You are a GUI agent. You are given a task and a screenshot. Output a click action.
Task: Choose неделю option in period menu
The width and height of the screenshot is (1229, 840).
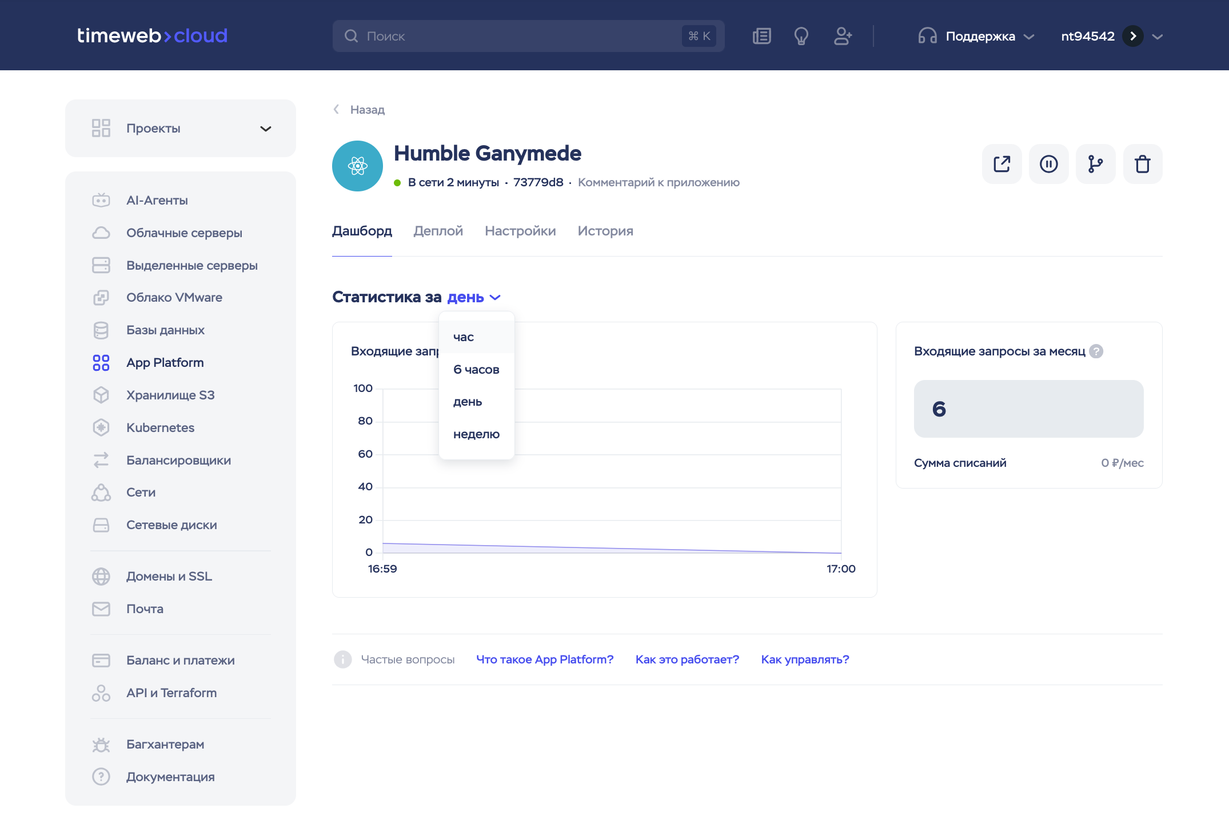pyautogui.click(x=476, y=434)
